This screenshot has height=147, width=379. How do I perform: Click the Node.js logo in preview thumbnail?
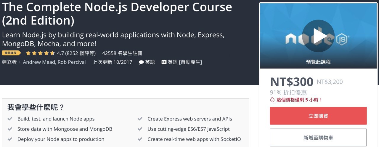pos(343,39)
